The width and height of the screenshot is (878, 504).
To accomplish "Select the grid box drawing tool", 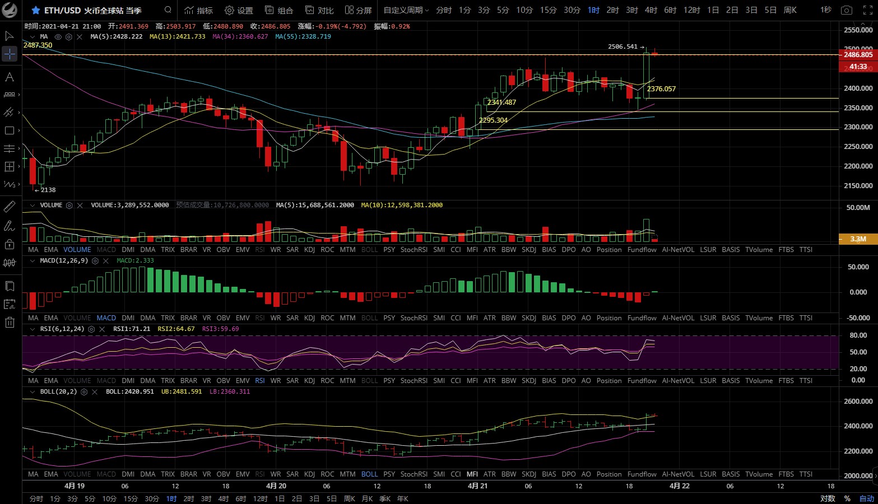I will pyautogui.click(x=10, y=166).
